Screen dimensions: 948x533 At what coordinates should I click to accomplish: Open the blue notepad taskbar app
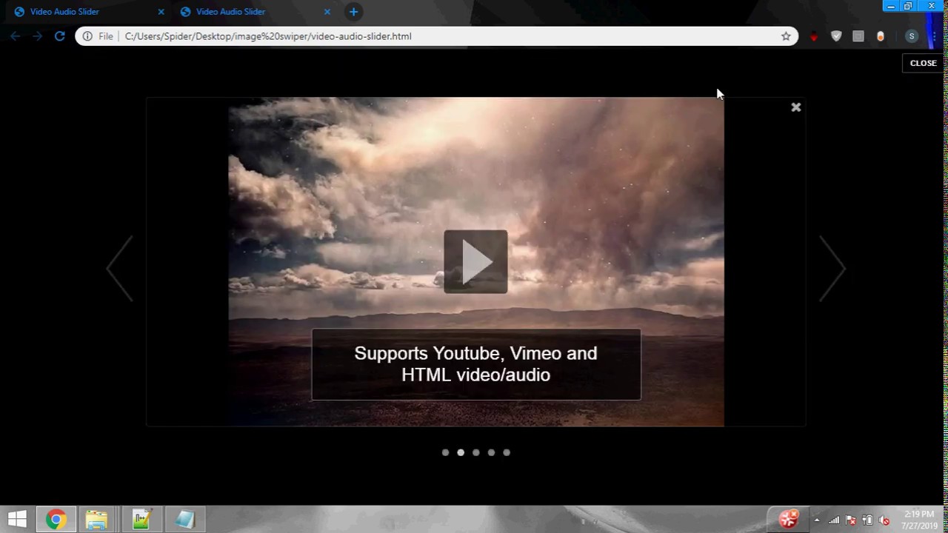[x=185, y=520]
